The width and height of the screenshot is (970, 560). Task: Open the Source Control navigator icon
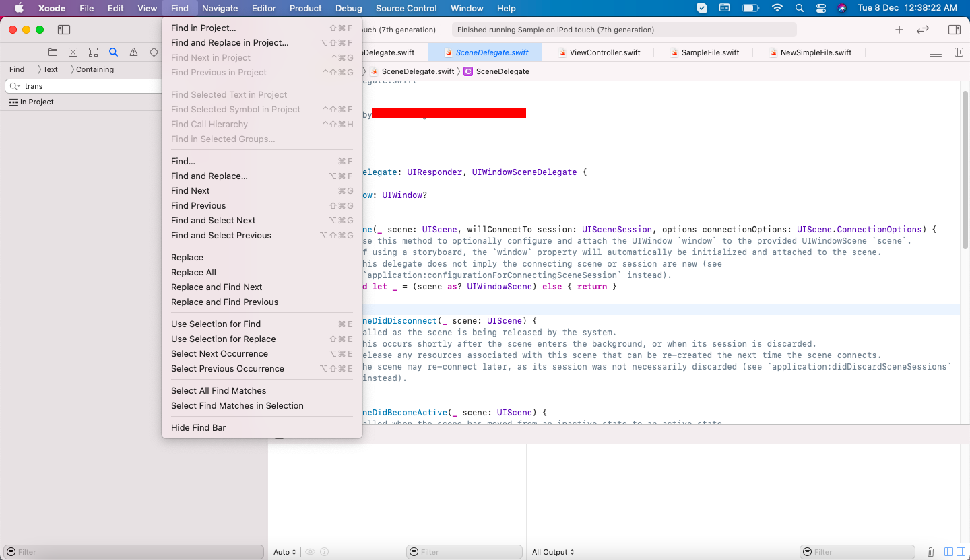point(73,52)
